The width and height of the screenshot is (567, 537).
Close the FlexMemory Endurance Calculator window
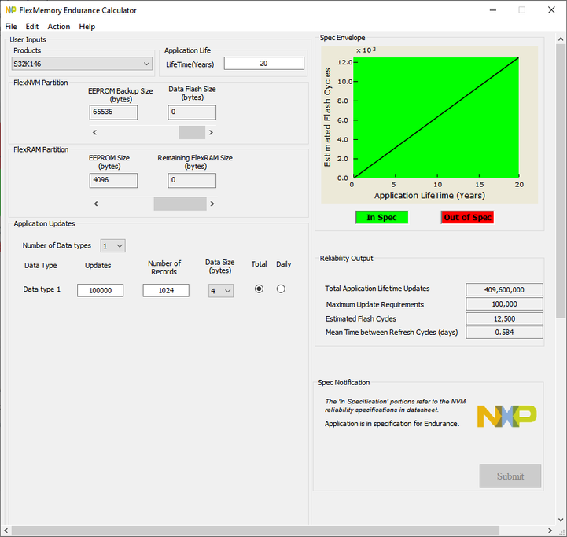tap(551, 10)
